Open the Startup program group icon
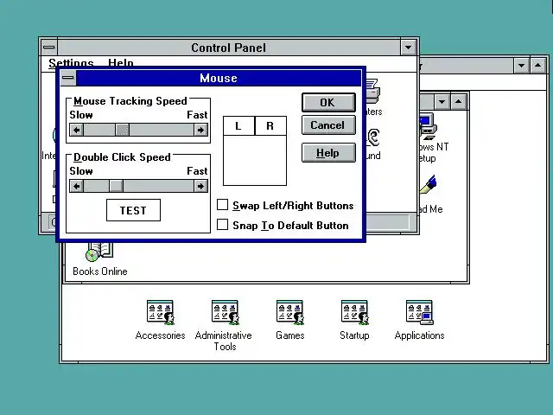553x415 pixels. point(354,313)
